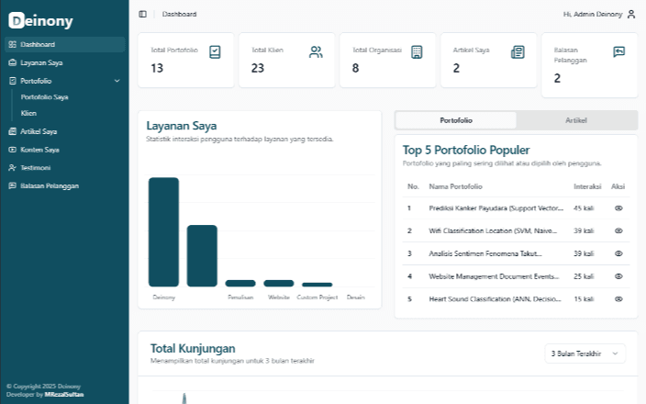View Prediksi Kanker Payudara portfolio eye icon
The width and height of the screenshot is (646, 404).
[618, 208]
